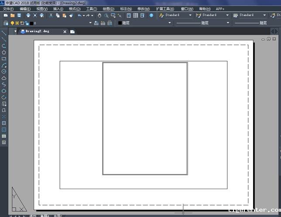Toggle layer freeze sun icon
The height and width of the screenshot is (217, 281).
point(17,23)
